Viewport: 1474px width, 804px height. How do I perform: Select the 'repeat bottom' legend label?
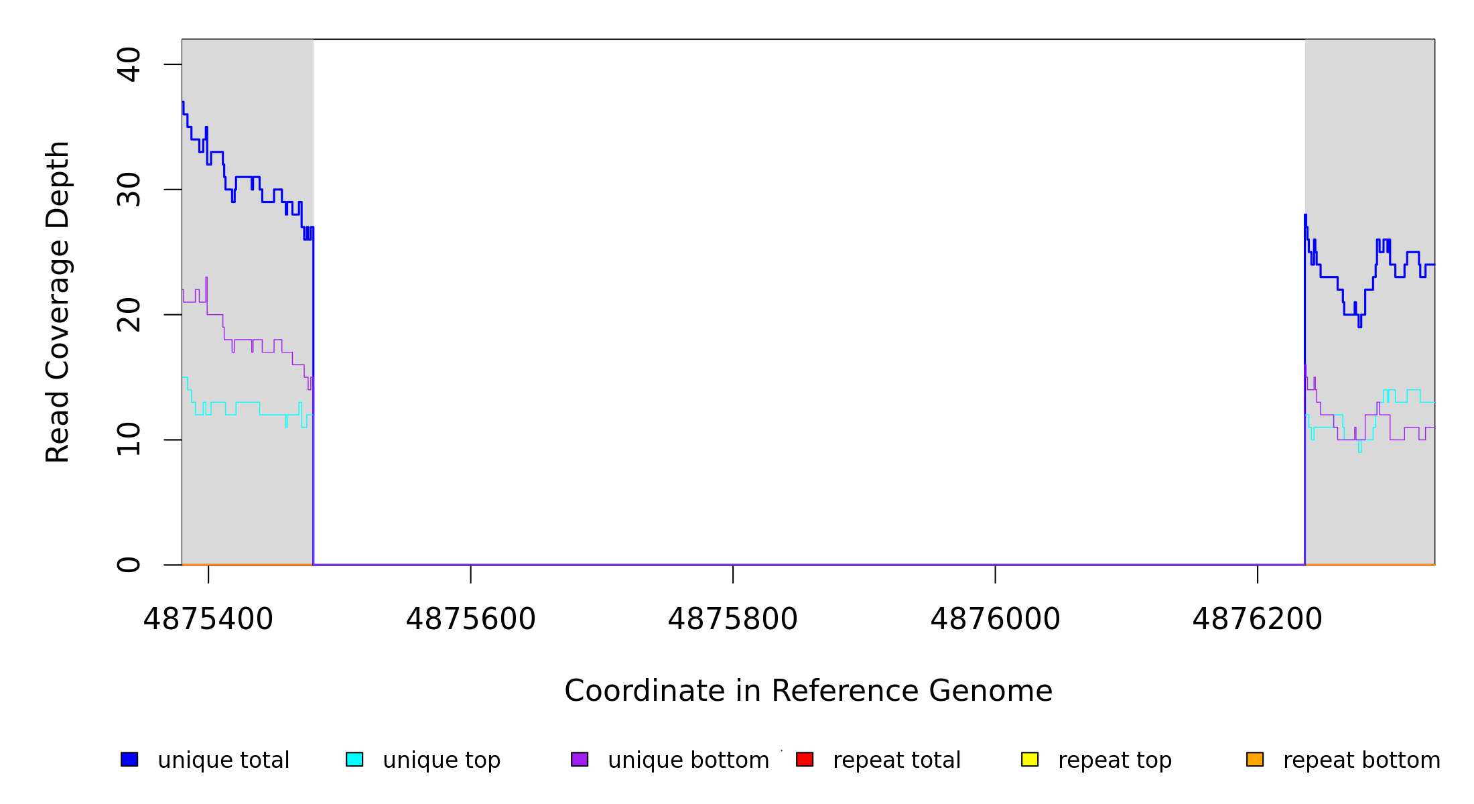pyautogui.click(x=1361, y=760)
